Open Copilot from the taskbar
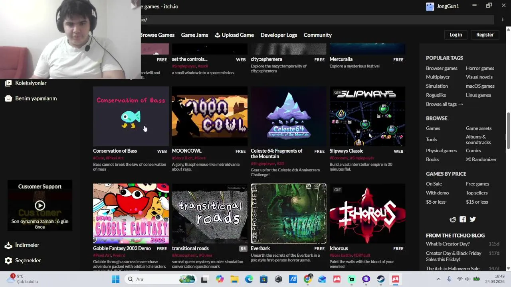The width and height of the screenshot is (511, 287). click(220, 279)
